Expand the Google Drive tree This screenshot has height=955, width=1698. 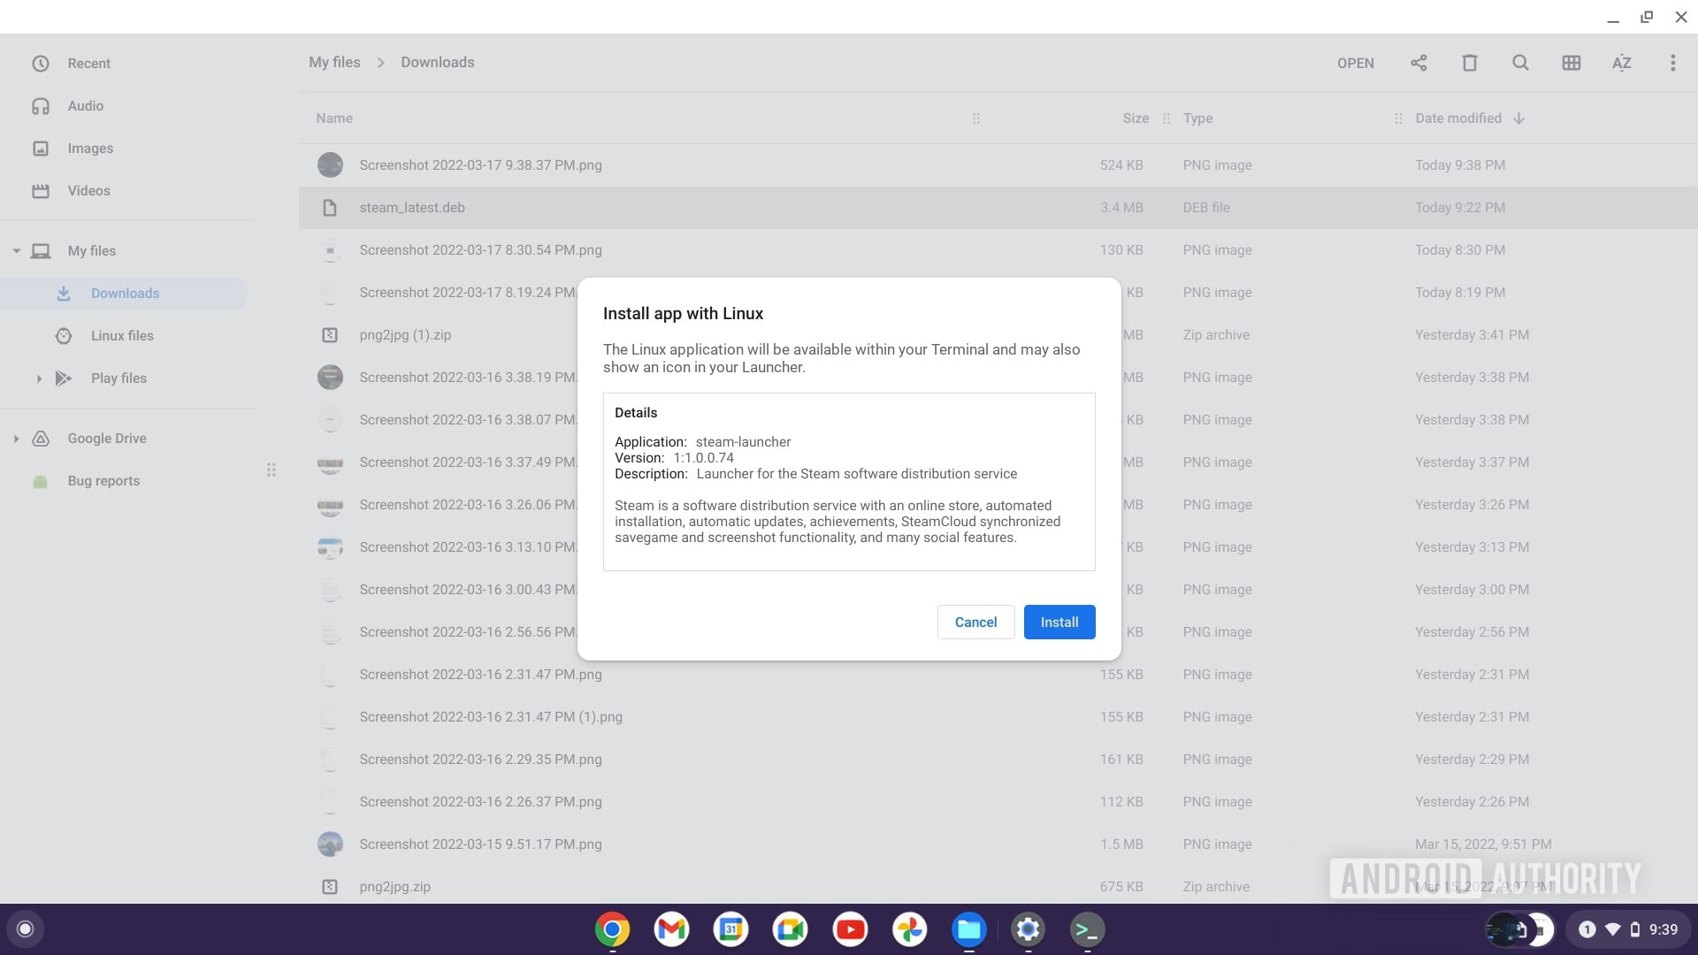tap(16, 439)
